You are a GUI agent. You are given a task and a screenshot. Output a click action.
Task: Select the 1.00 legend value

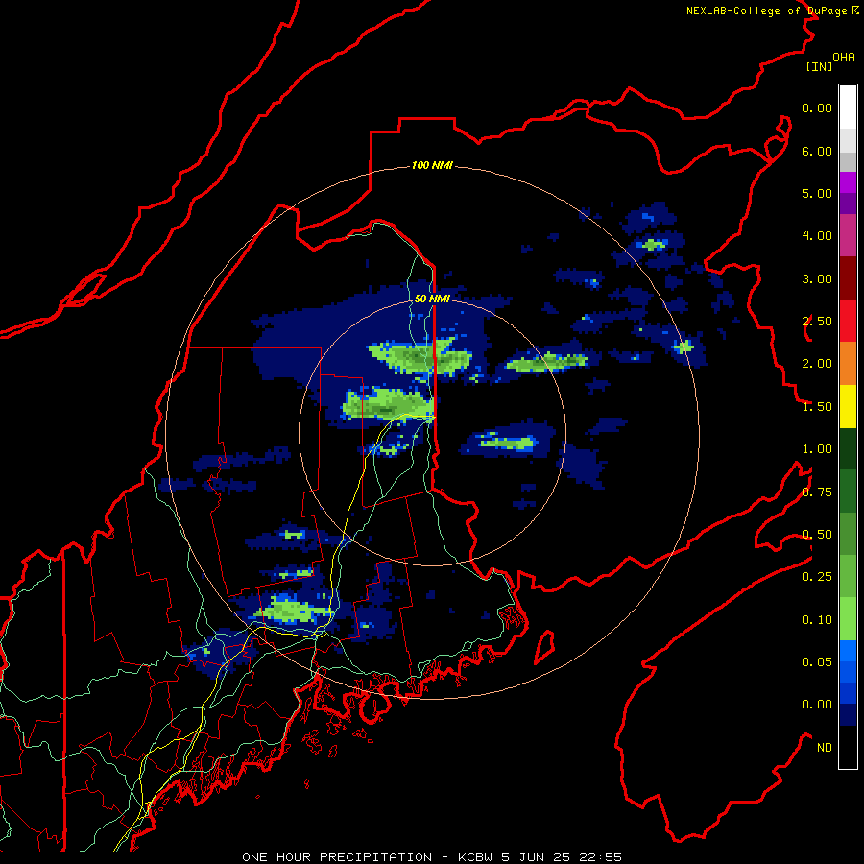click(817, 449)
